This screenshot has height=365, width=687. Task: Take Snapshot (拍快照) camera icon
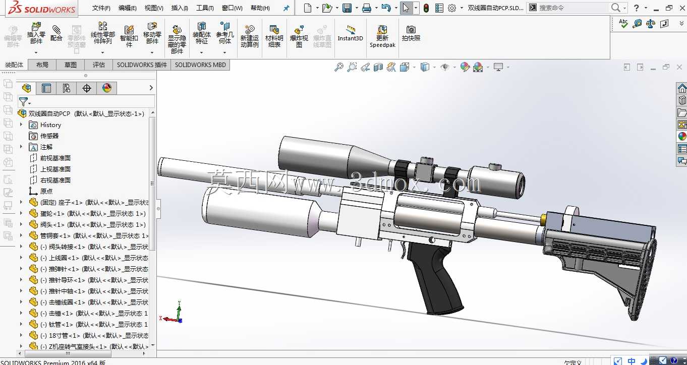tap(411, 33)
